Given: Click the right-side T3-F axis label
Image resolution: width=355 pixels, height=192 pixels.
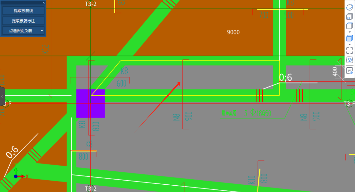Looking at the screenshot, I should (349, 104).
